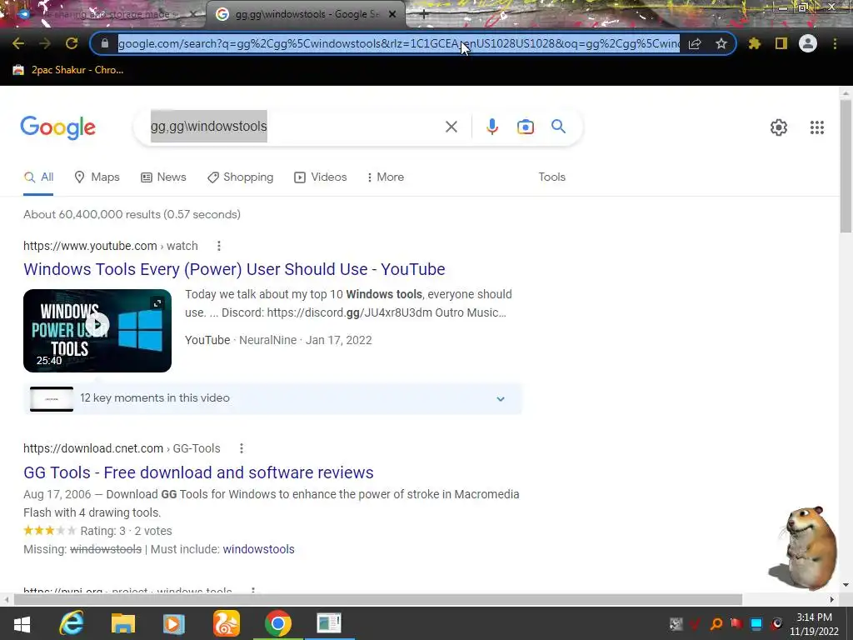853x640 pixels.
Task: Click the taskbar clock and date
Action: click(x=814, y=624)
